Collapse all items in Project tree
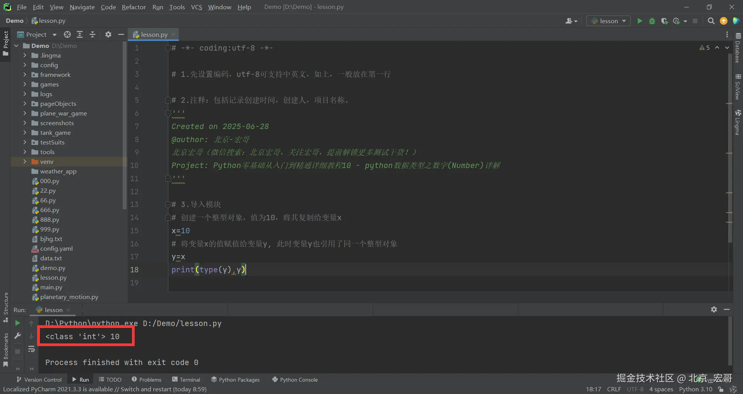The image size is (743, 394). (x=92, y=34)
